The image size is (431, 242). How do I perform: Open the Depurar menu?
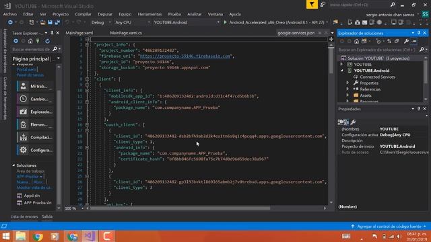coord(105,14)
